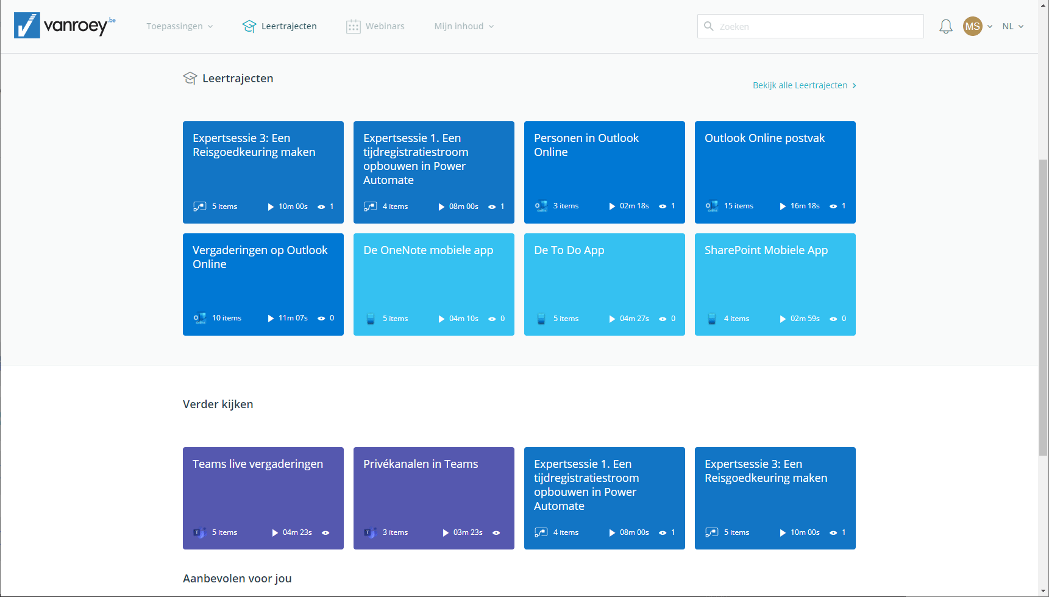Click the vertical page scrollbar thumb
This screenshot has height=597, width=1049.
[x=1044, y=308]
